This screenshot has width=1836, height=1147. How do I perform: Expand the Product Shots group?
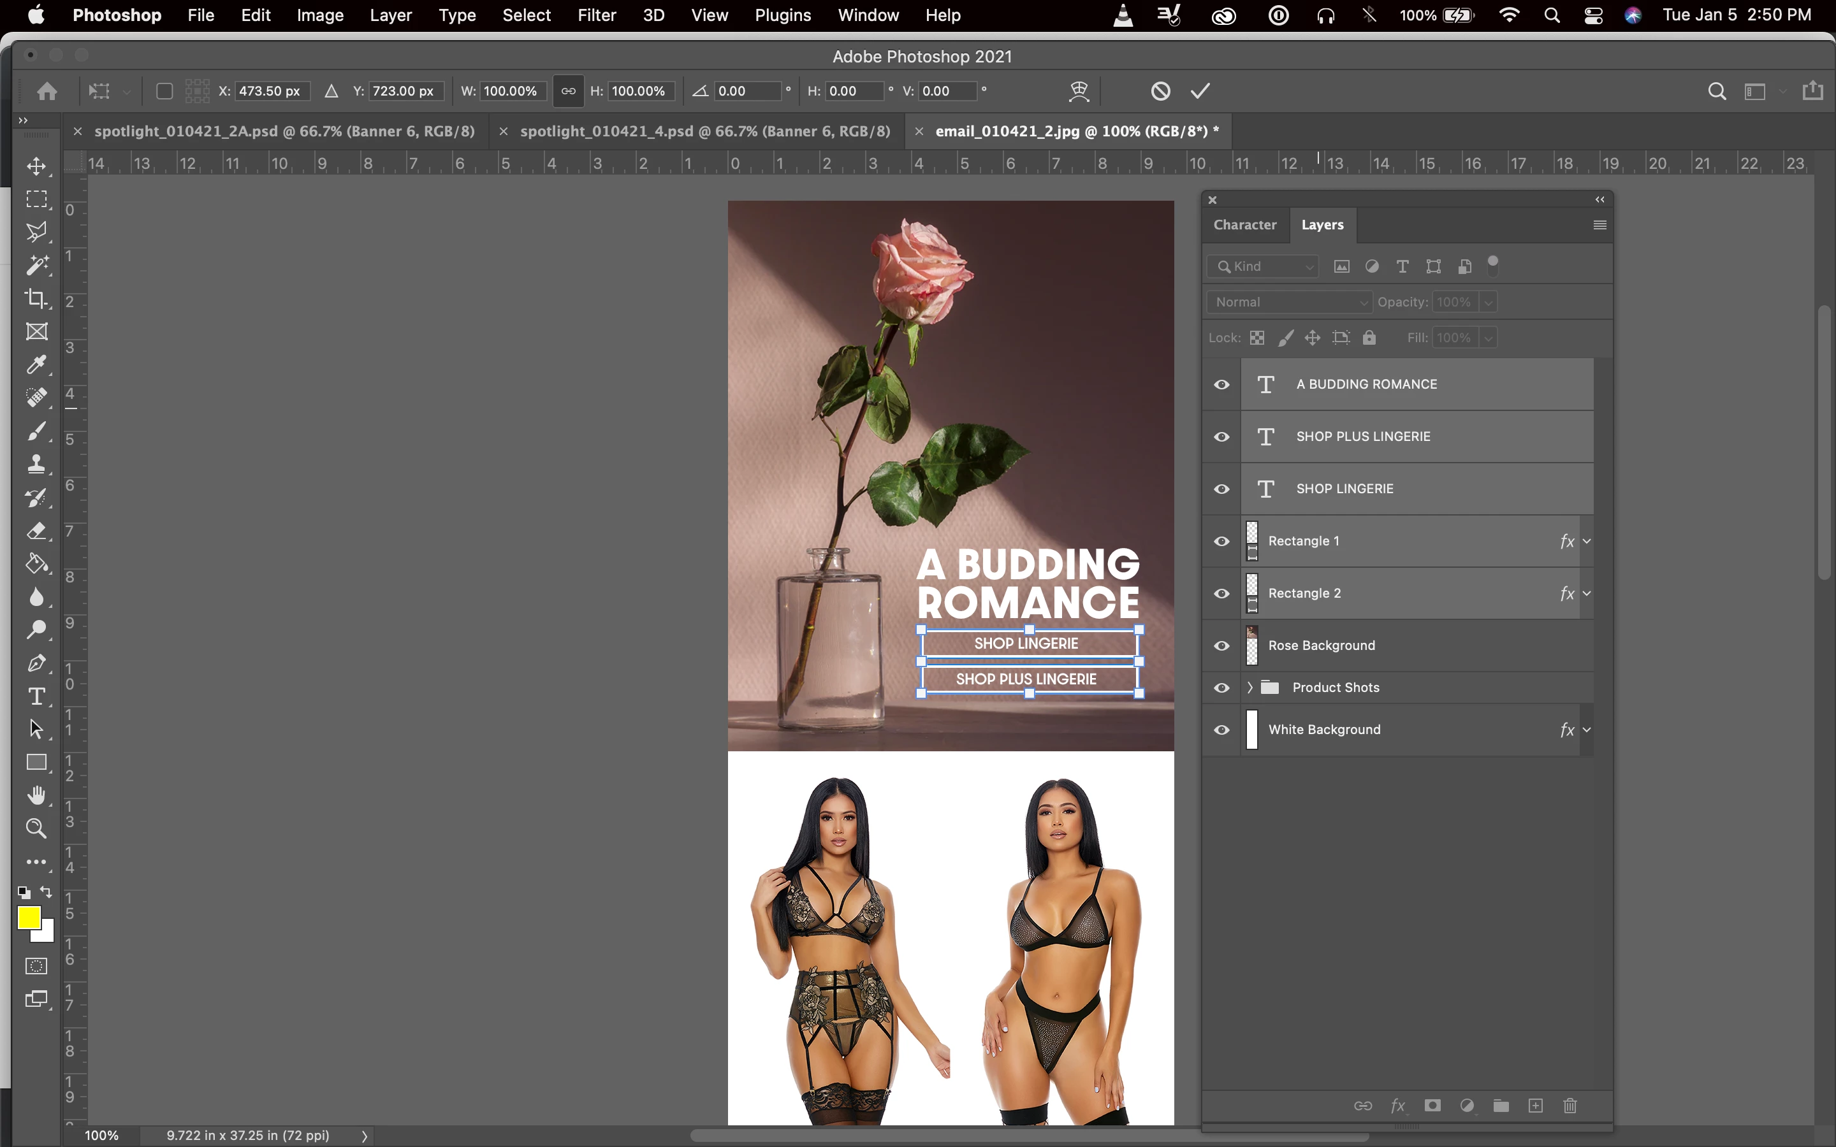[1249, 688]
